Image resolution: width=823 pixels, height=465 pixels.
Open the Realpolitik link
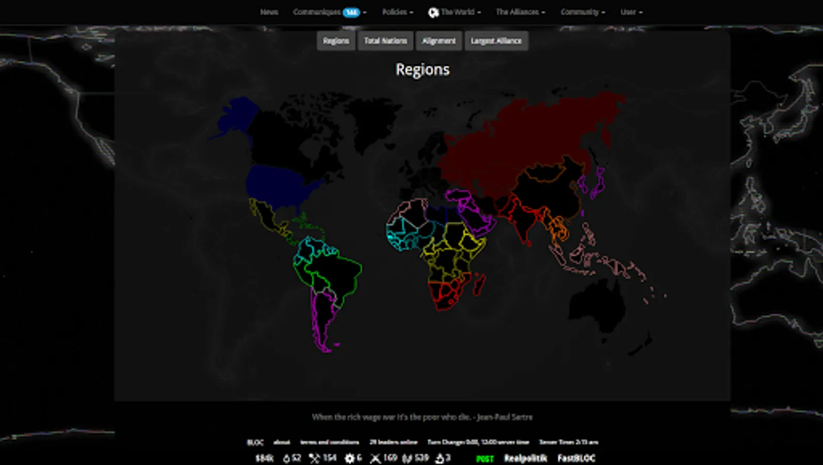[x=526, y=458]
